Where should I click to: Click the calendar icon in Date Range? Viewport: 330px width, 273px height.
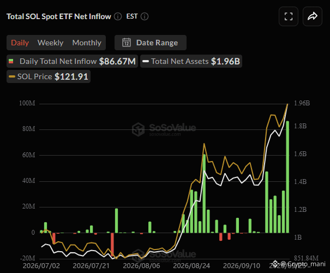127,43
